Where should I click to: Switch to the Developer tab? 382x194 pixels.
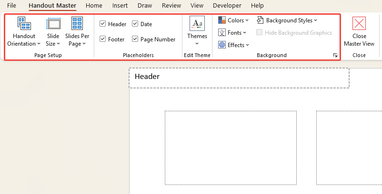[227, 5]
